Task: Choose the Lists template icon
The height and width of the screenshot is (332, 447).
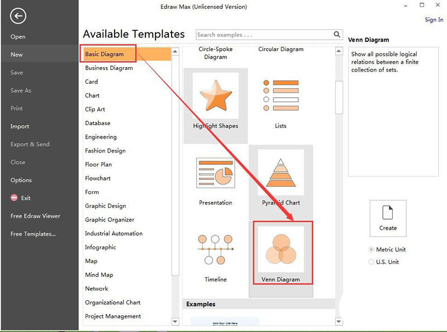Action: click(x=280, y=96)
